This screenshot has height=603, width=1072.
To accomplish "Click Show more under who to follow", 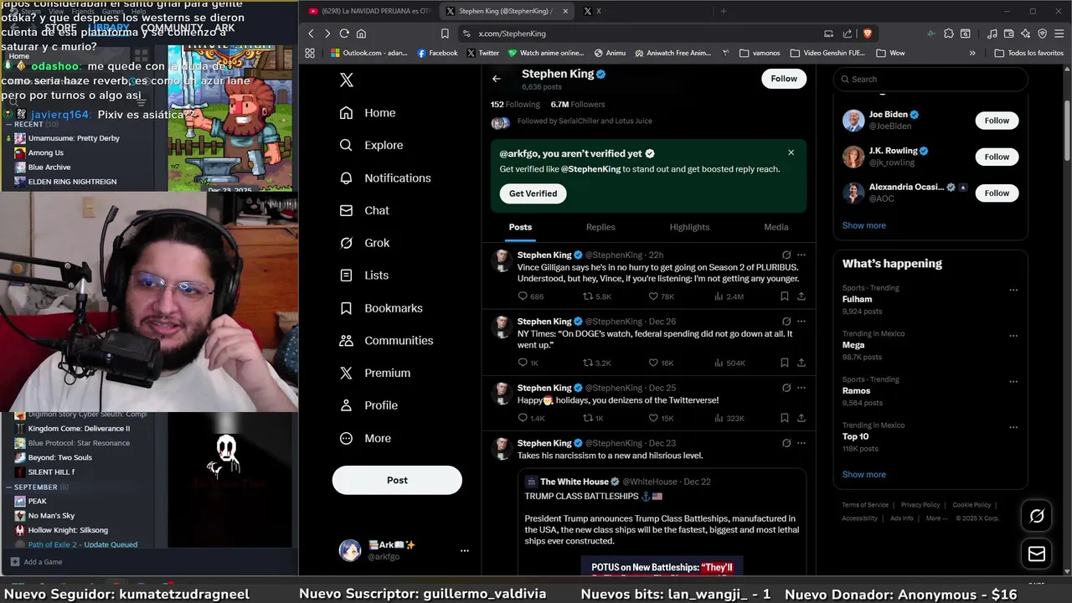I will tap(863, 225).
